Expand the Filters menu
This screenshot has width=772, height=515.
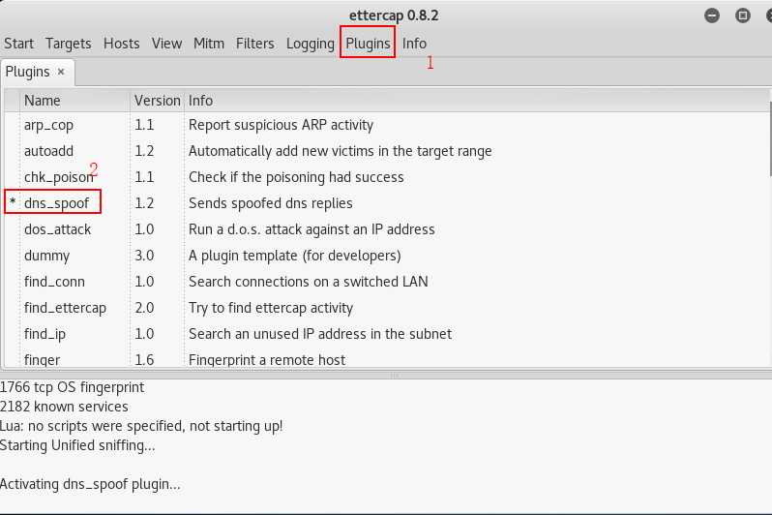(x=254, y=44)
